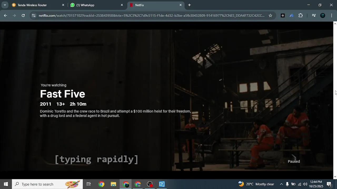The image size is (337, 189).
Task: Open the third Chrome profile icon
Action: click(138, 184)
